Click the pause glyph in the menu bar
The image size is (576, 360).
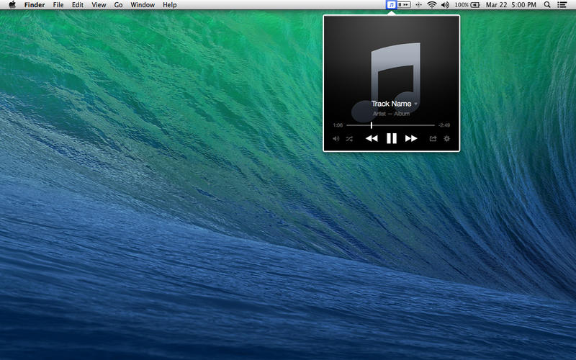coord(400,5)
